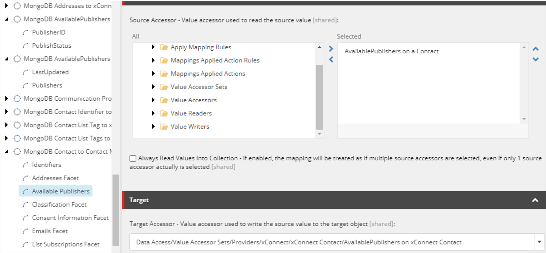Click the Value Readers folder icon

tap(164, 113)
